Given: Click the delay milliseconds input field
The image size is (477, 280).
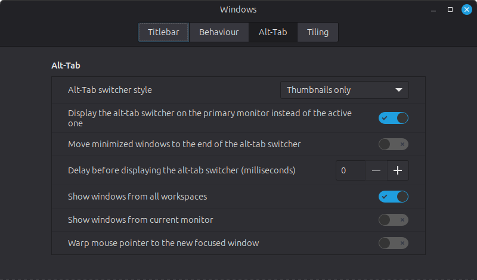Looking at the screenshot, I should pyautogui.click(x=351, y=170).
